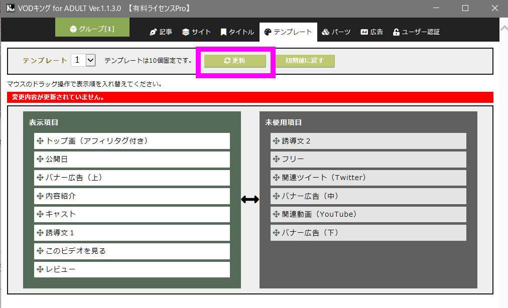Click the グループ[1] green button
The height and width of the screenshot is (308, 508).
(x=92, y=28)
